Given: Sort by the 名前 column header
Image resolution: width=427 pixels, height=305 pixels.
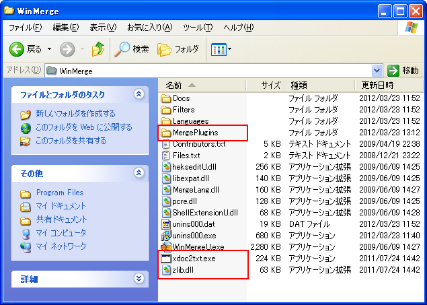Looking at the screenshot, I should tap(202, 86).
